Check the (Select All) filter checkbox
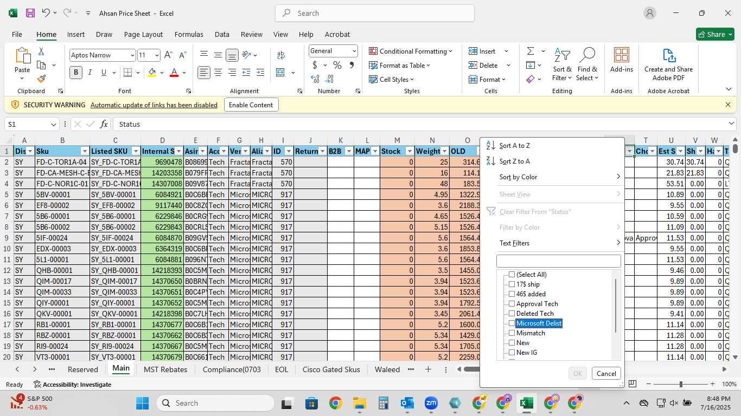741x416 pixels. coord(512,275)
